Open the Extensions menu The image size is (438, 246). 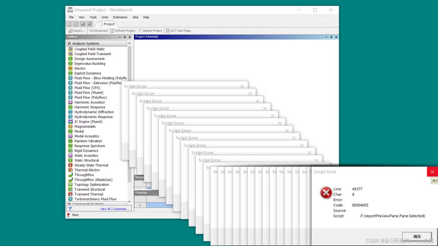[120, 17]
